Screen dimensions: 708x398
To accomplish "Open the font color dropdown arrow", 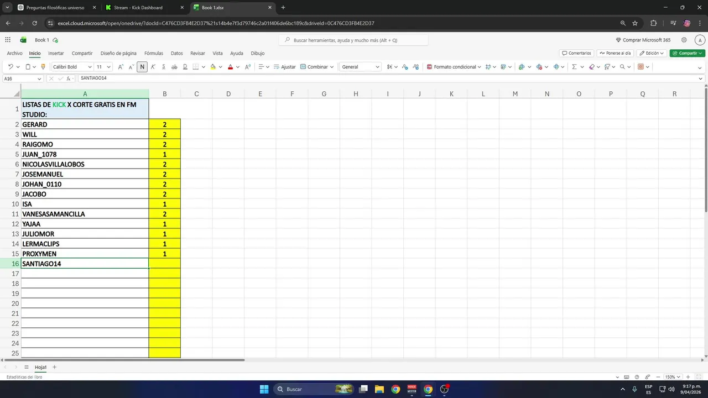I will click(x=238, y=67).
